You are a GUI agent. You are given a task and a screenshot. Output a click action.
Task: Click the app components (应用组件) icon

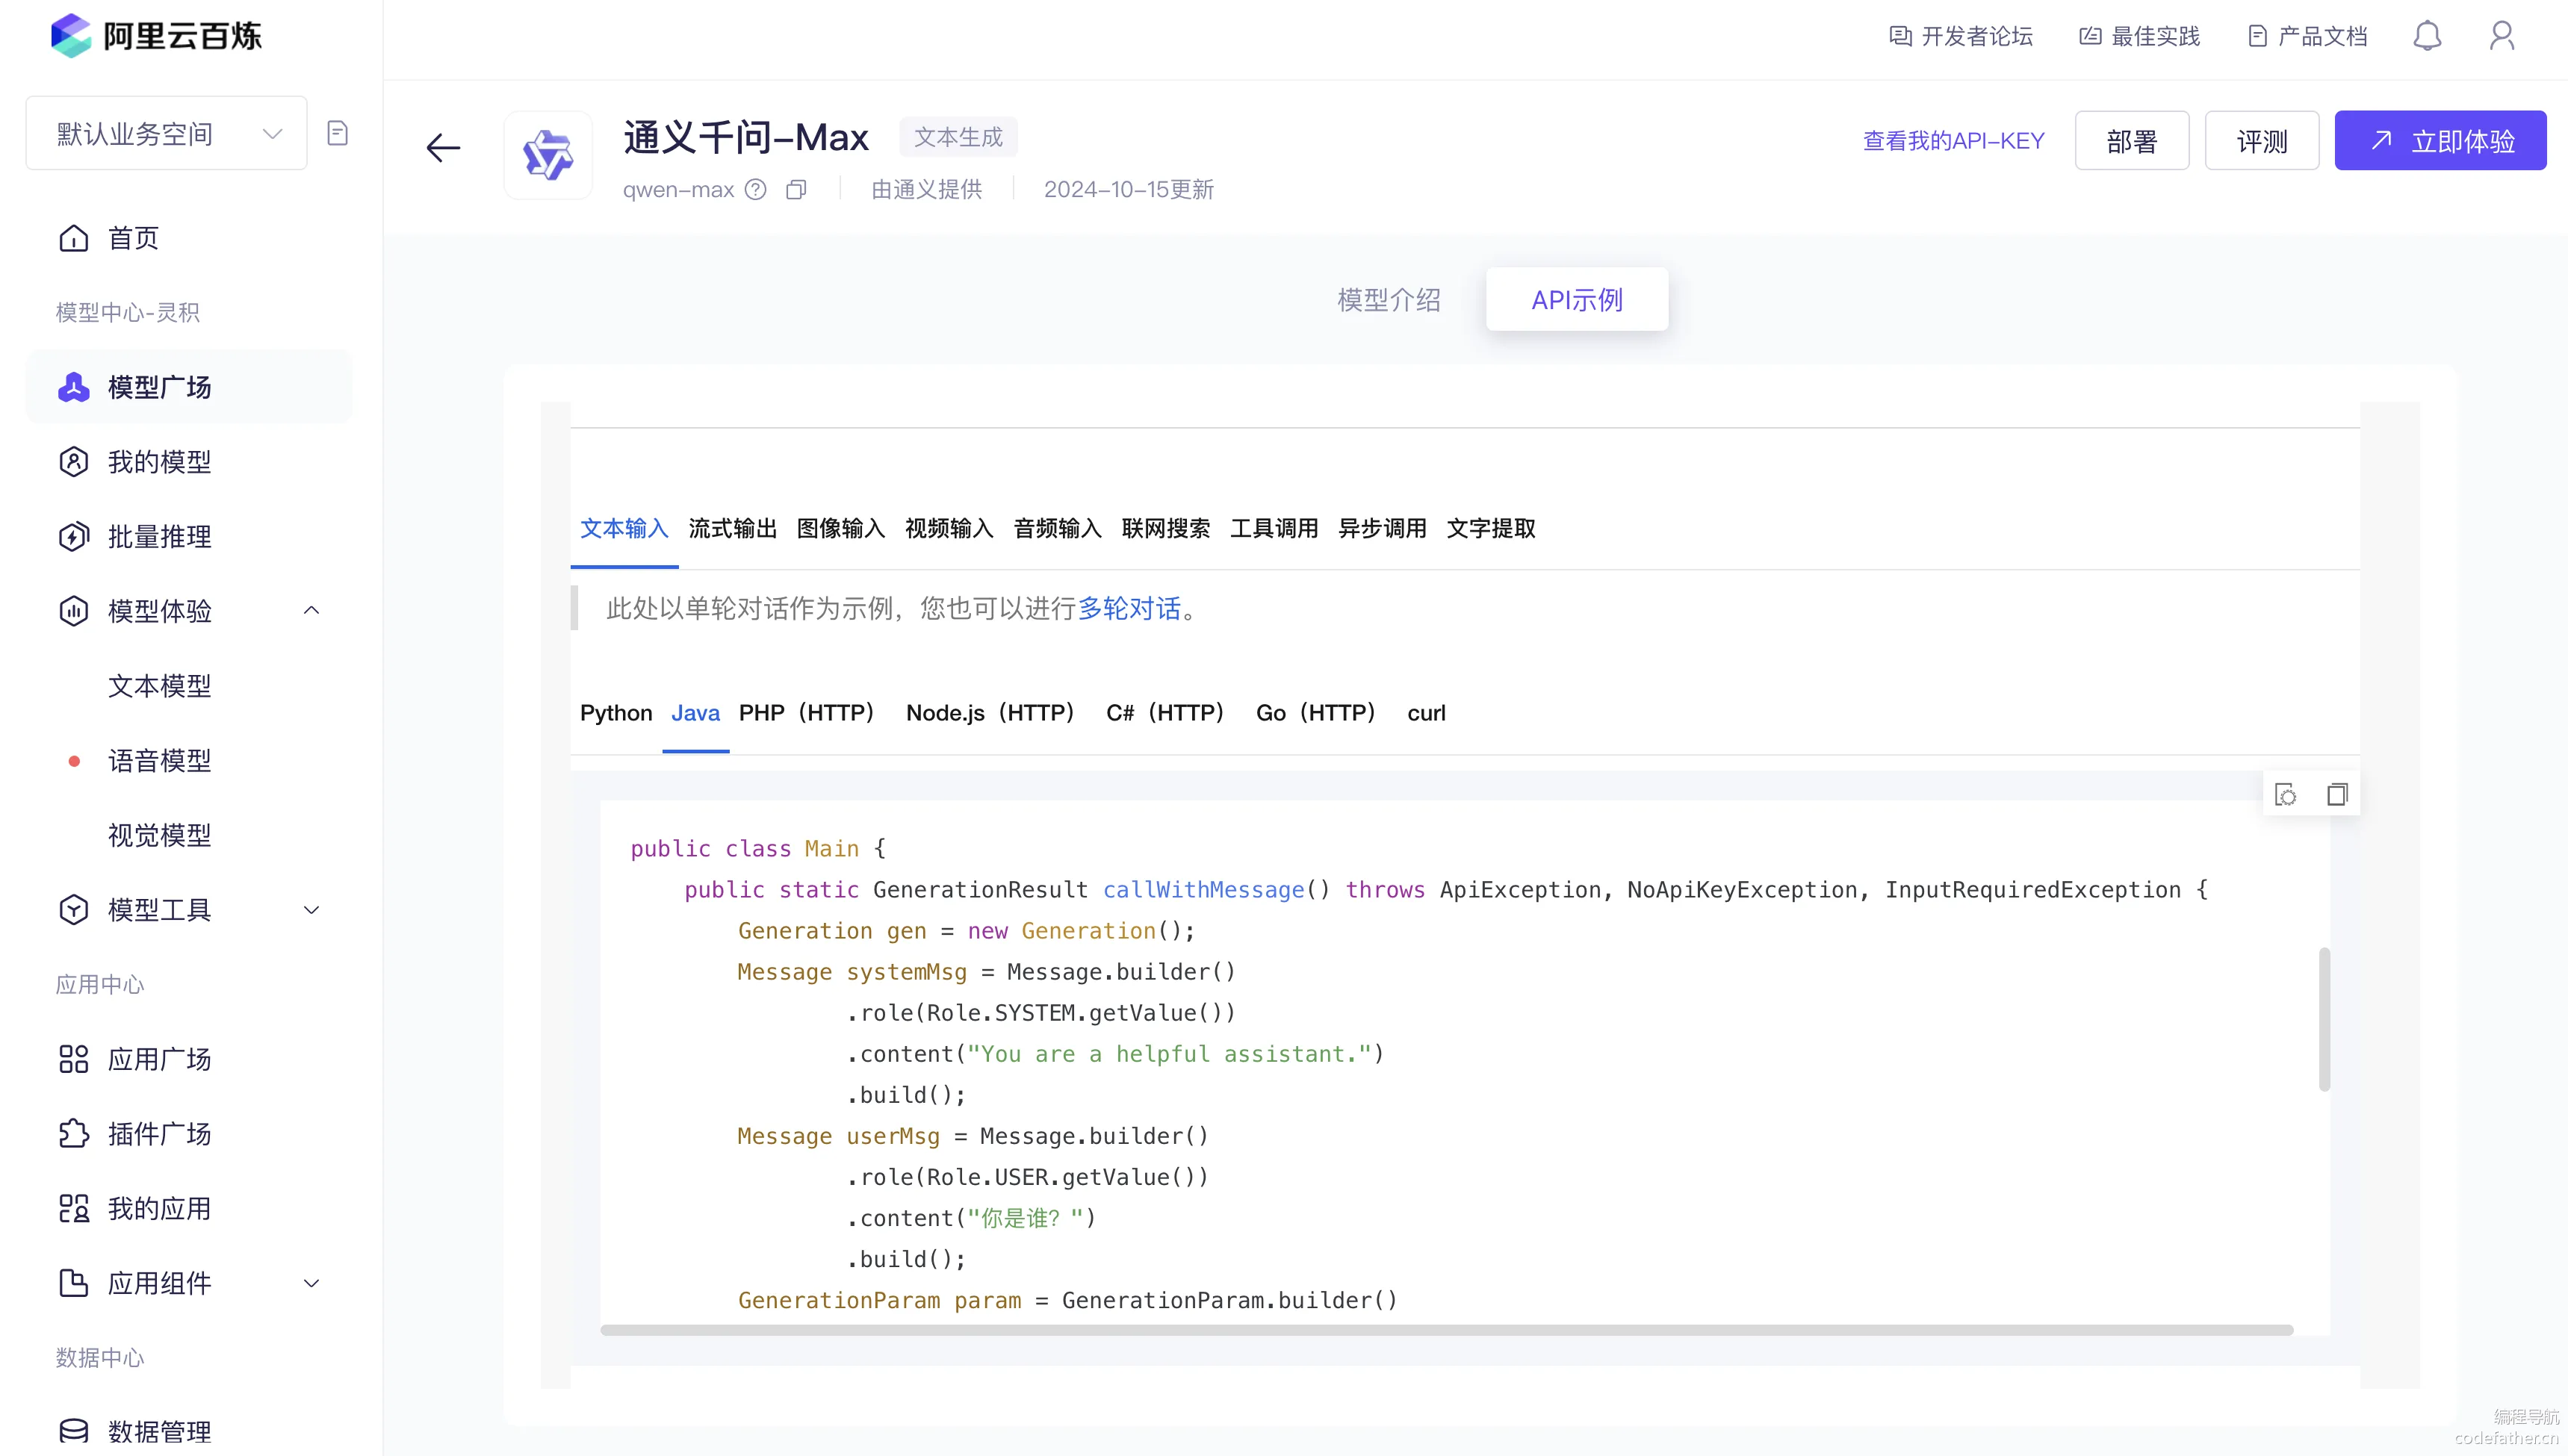tap(73, 1283)
